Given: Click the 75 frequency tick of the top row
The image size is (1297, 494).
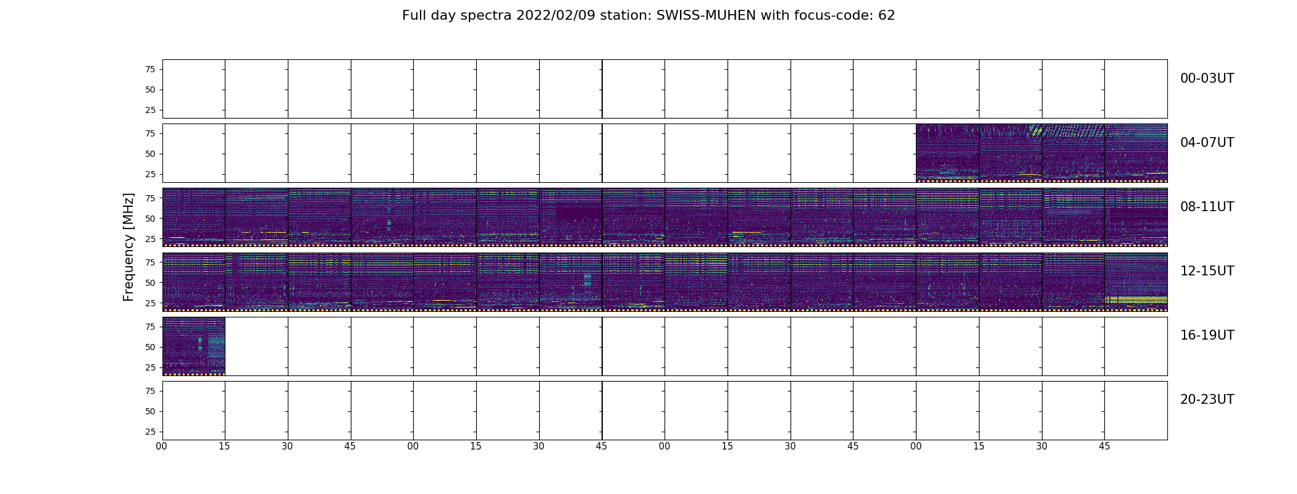Looking at the screenshot, I should click(150, 69).
